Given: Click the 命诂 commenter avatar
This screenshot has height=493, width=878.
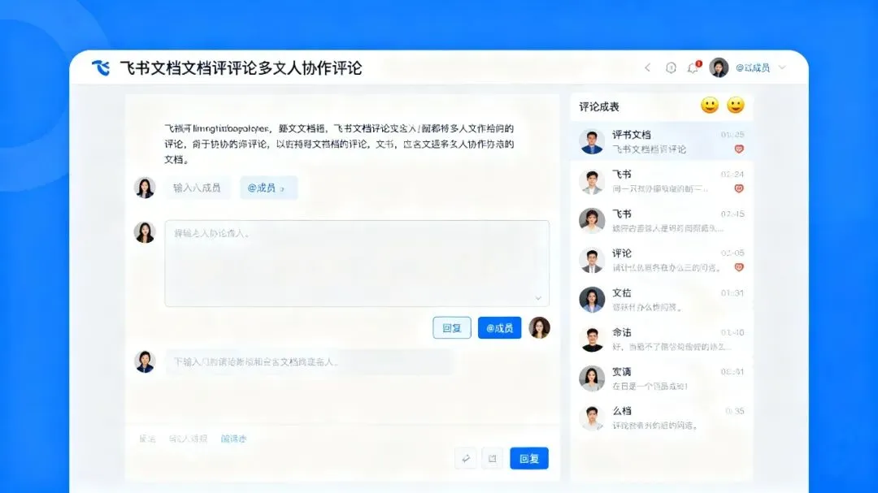Looking at the screenshot, I should pos(592,339).
